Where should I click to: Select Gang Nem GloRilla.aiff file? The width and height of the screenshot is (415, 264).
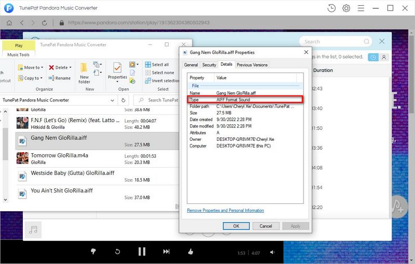pos(97,141)
